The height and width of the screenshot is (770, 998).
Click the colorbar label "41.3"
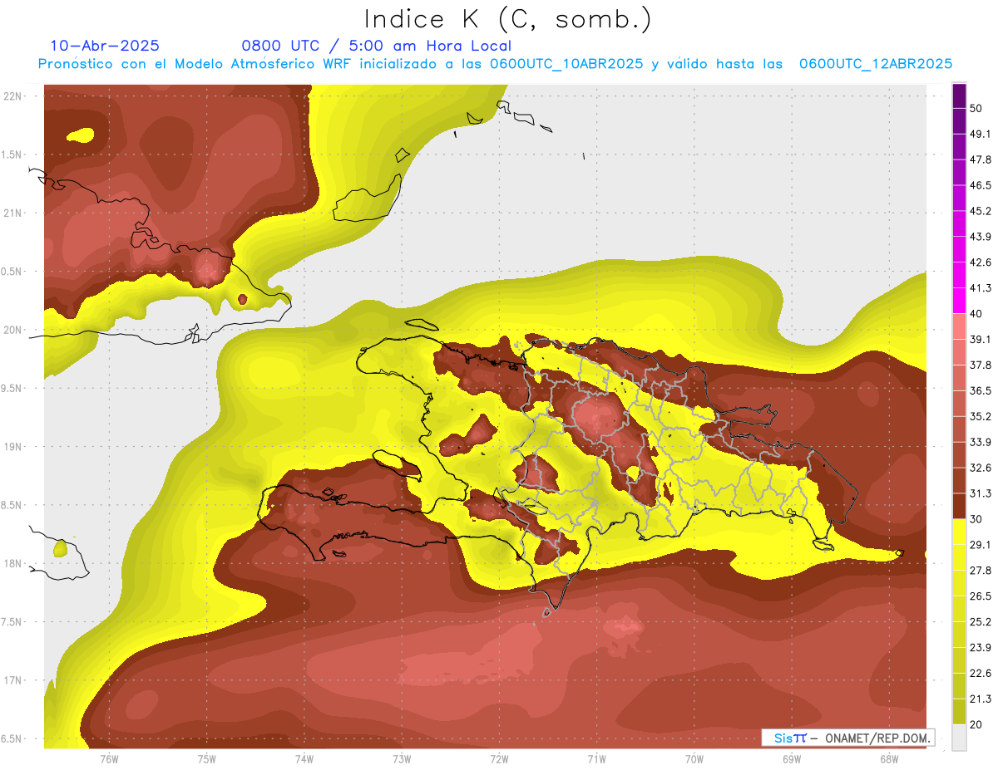click(x=981, y=288)
